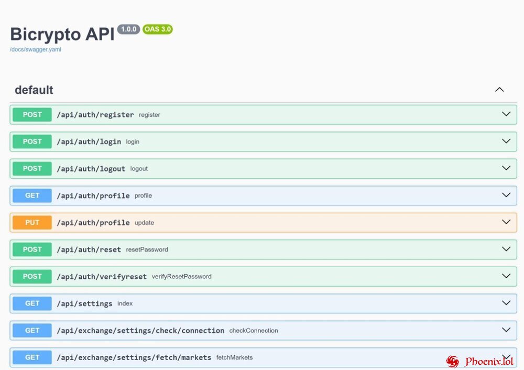Viewport: 524px width, 370px height.
Task: Open the /api/exchange/settings/fetch/markets endpoint path
Action: [x=134, y=357]
